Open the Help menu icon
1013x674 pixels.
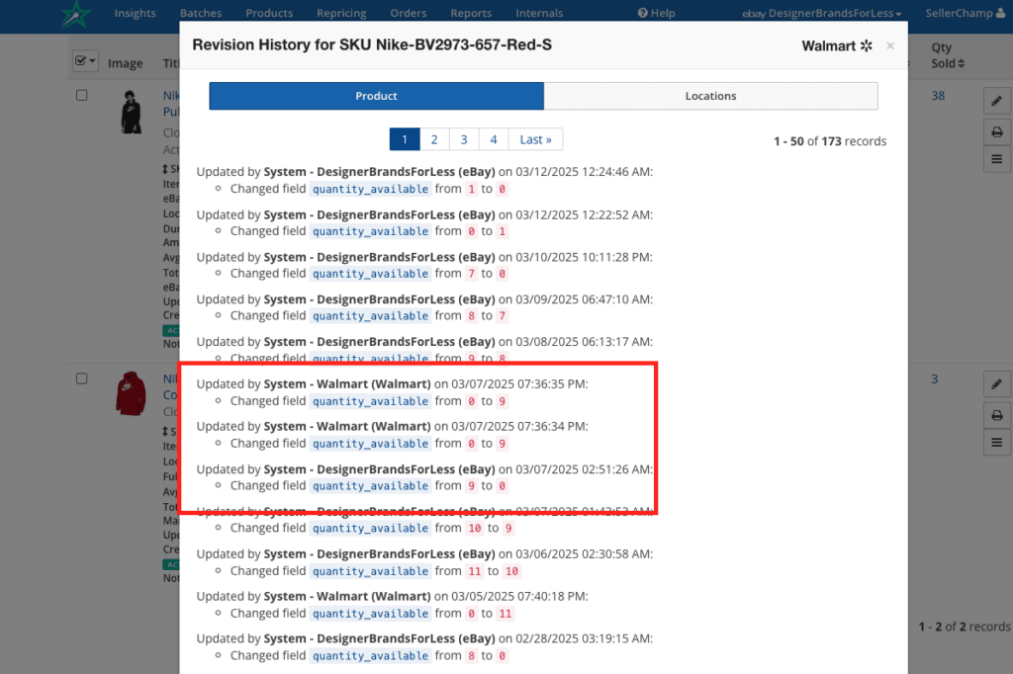pos(642,13)
